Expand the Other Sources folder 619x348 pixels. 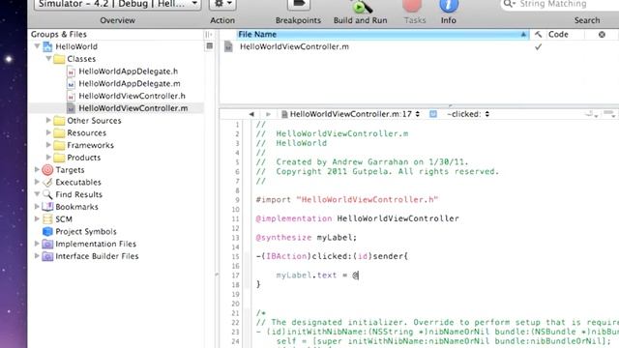(x=48, y=120)
